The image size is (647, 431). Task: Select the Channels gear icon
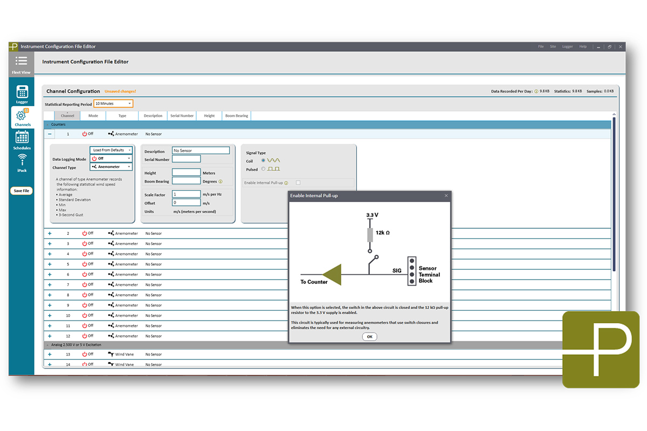22,115
